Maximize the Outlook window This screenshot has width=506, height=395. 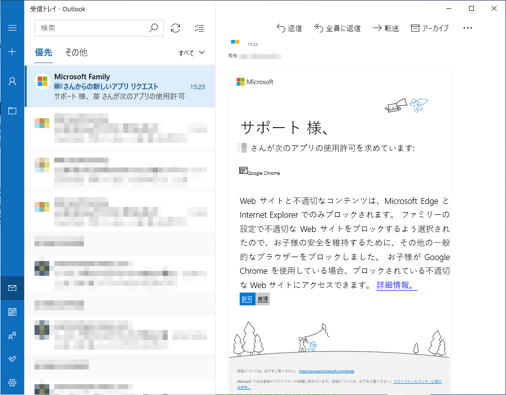pos(471,9)
